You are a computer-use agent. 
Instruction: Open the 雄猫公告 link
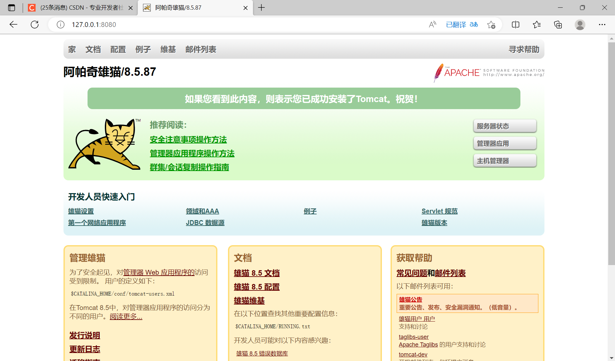pos(410,300)
